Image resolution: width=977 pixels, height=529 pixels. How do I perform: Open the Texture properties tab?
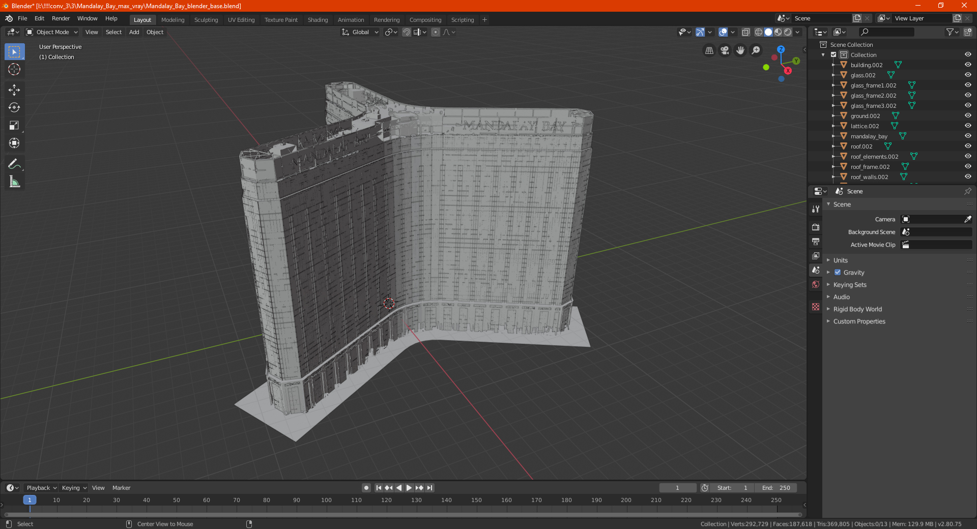[816, 307]
